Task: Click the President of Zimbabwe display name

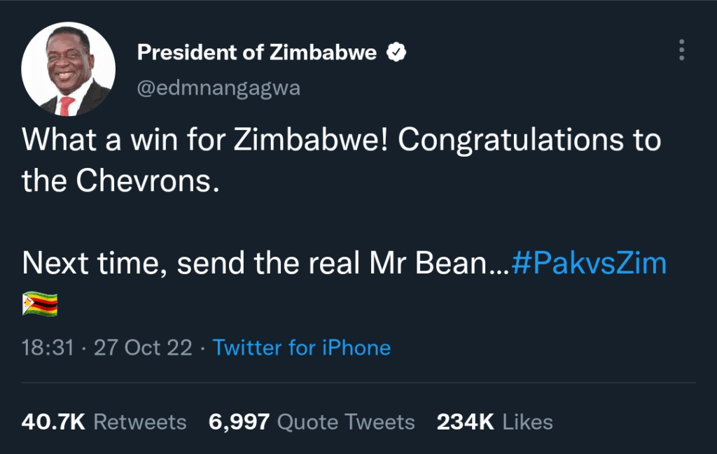Action: (x=257, y=52)
